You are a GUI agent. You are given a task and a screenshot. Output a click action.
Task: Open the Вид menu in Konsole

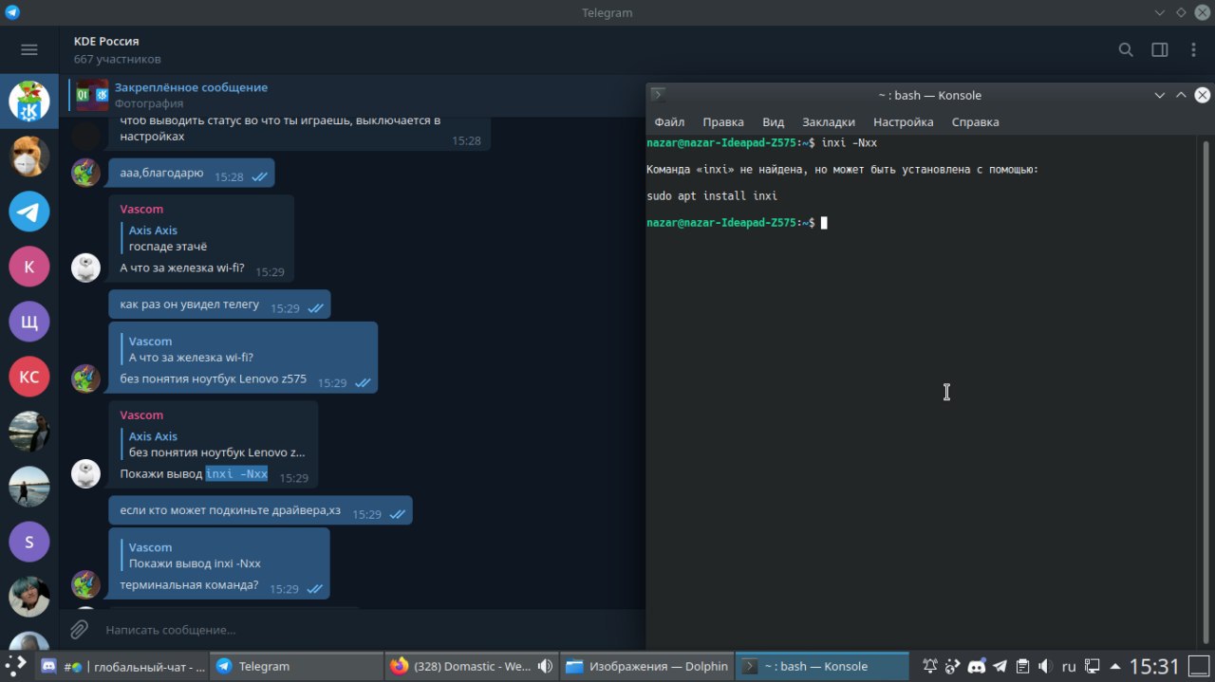774,121
